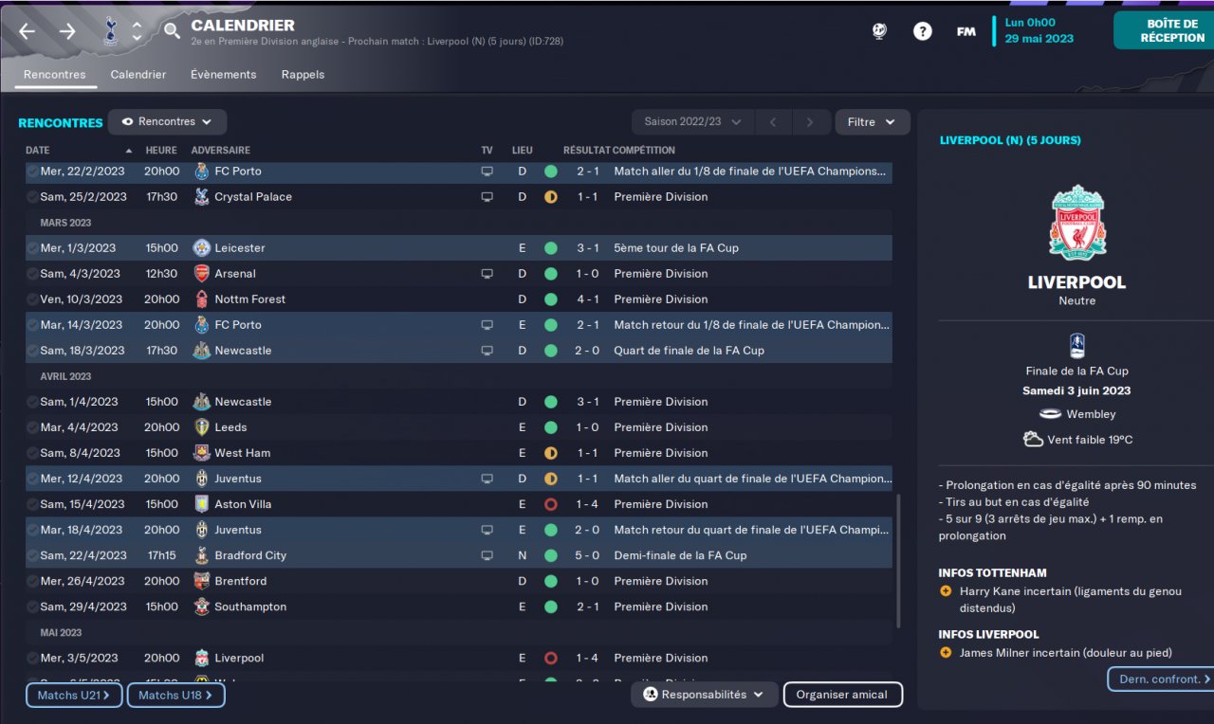
Task: Select the Bradford City 5 - 0 result
Action: point(587,555)
